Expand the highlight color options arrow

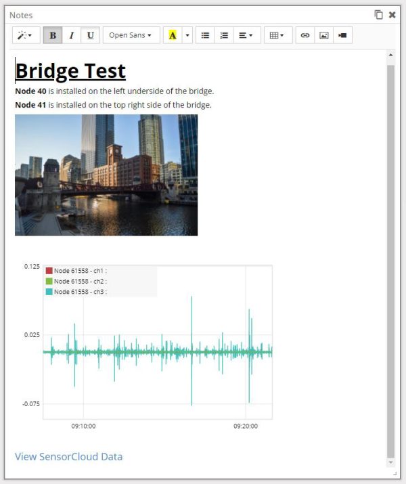187,35
